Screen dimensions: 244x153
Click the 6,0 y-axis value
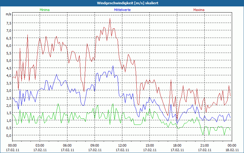(x=9, y=46)
